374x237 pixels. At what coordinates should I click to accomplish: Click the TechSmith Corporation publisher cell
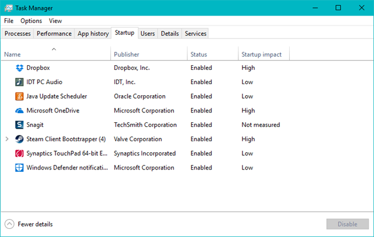[145, 125]
